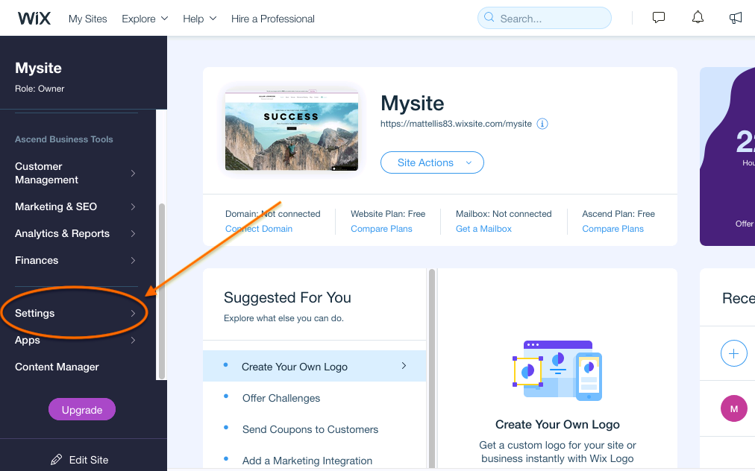
Task: Open the Explore dropdown menu
Action: click(145, 19)
